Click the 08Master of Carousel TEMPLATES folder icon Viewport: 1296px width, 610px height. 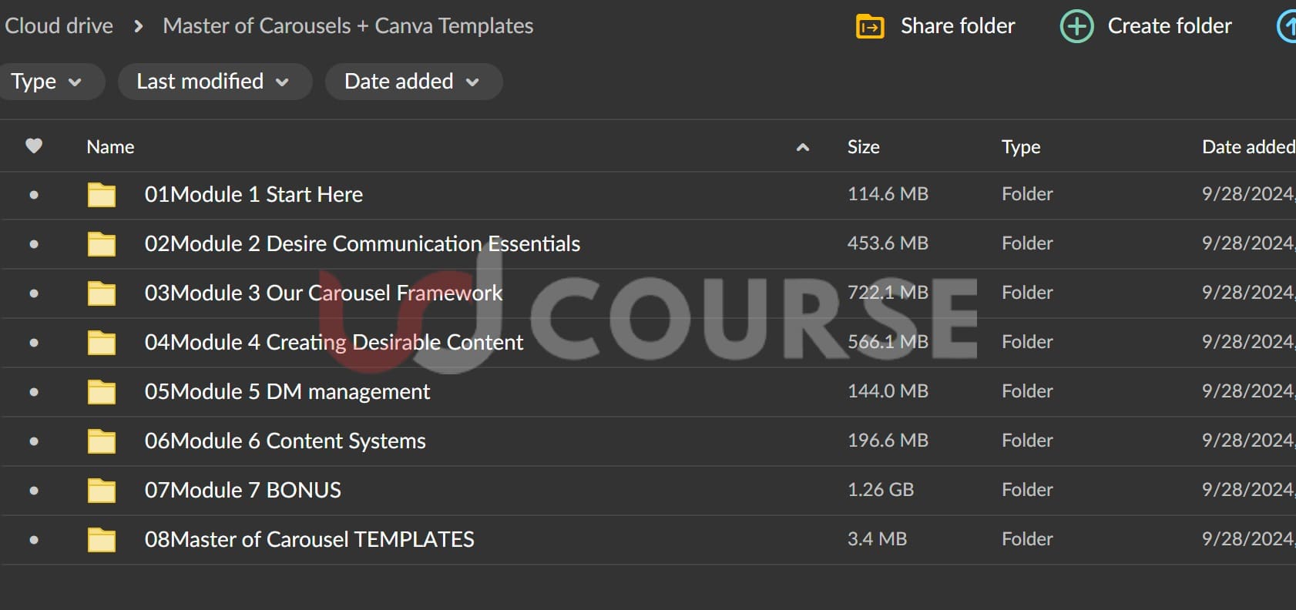click(102, 540)
